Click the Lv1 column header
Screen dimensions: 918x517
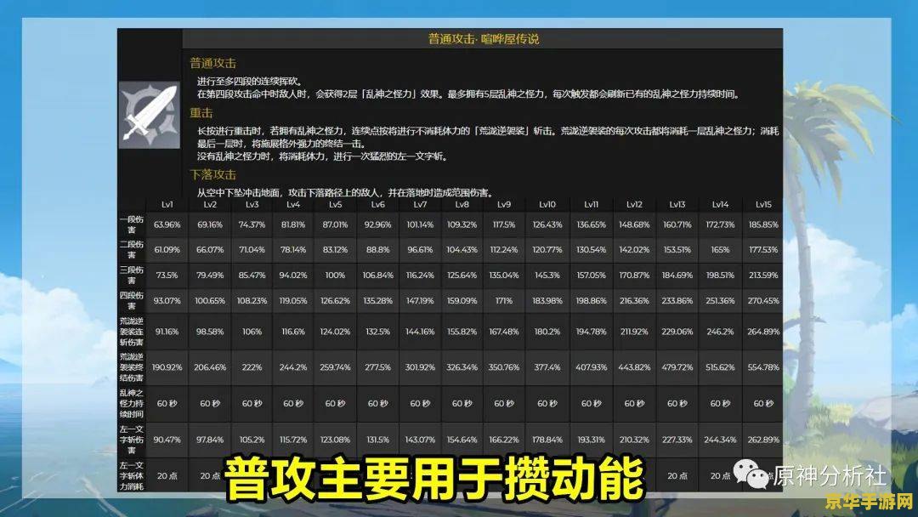coord(167,204)
